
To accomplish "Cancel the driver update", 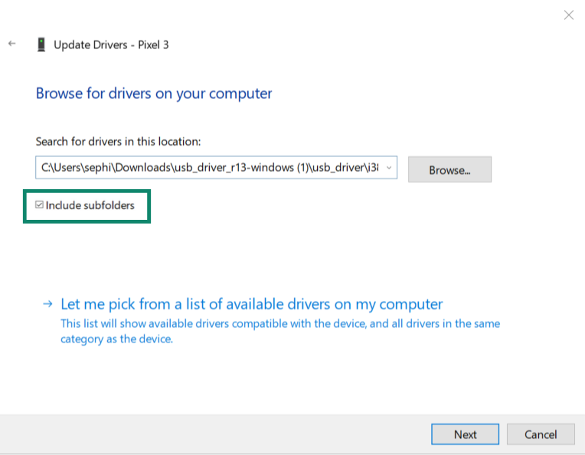I will click(x=541, y=434).
